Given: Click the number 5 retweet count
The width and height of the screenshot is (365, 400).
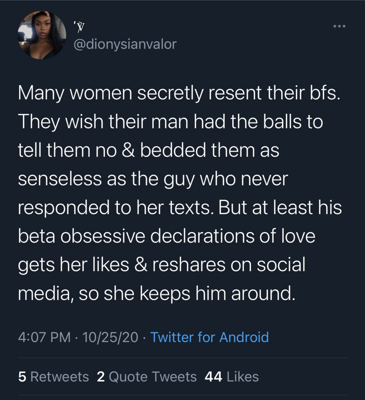Looking at the screenshot, I should (22, 377).
